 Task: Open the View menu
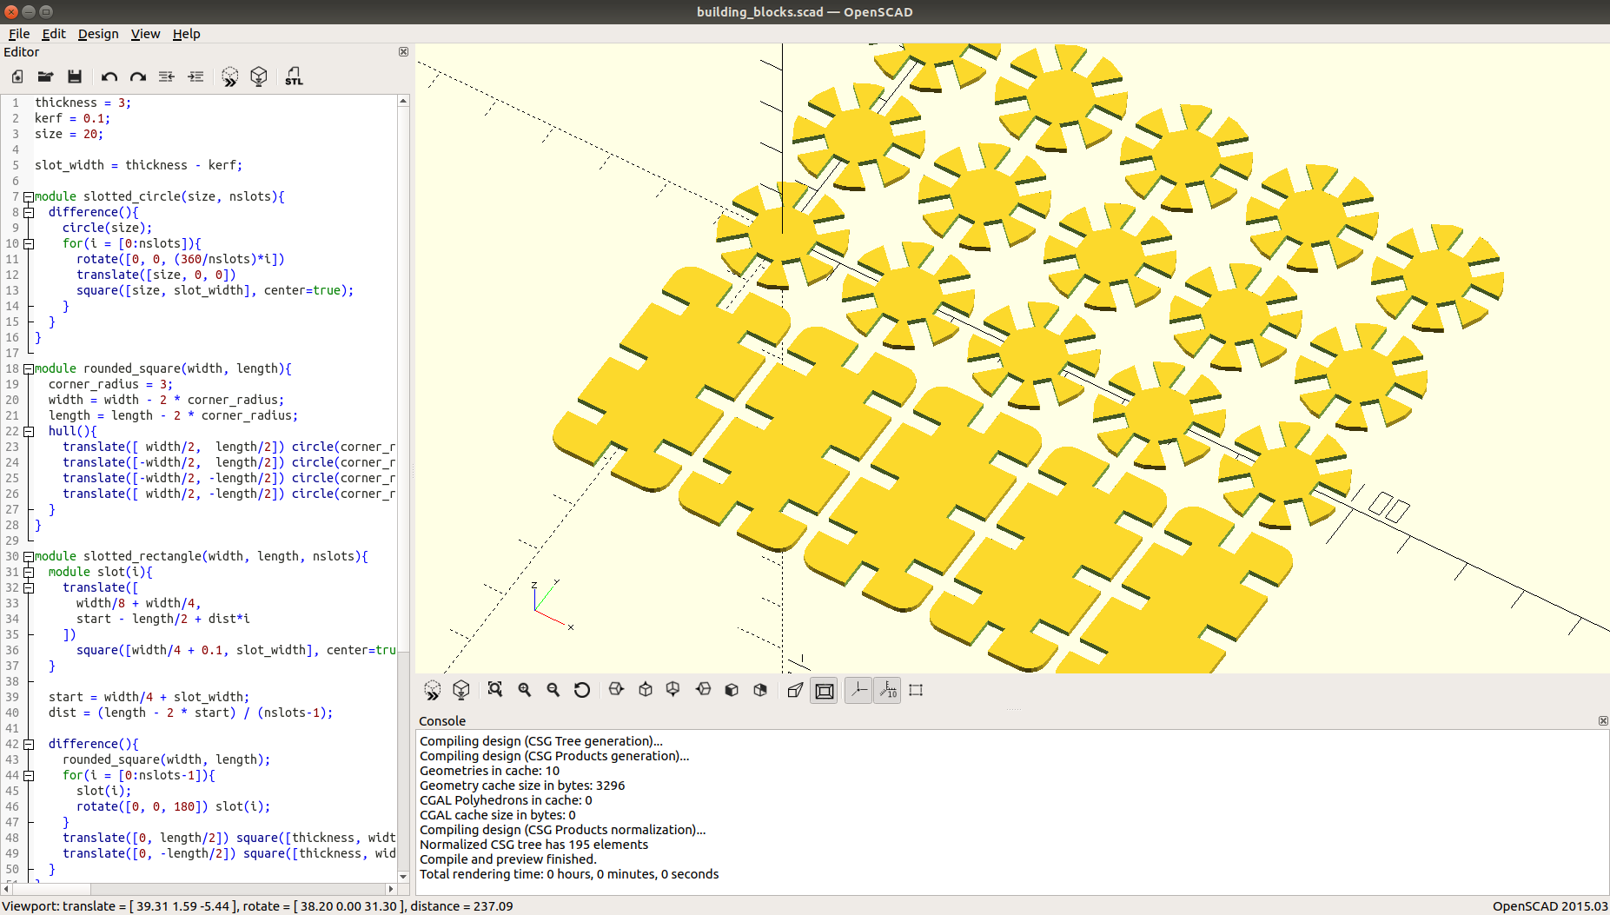(145, 34)
